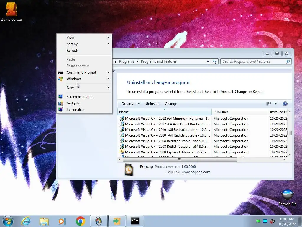
Task: Click icon of Visual C++ 2012 x64 Minimum Runtime
Action: [122, 119]
